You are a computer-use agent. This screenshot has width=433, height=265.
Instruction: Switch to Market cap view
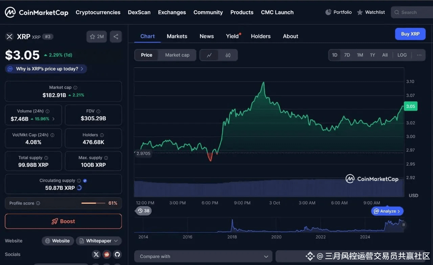tap(177, 55)
